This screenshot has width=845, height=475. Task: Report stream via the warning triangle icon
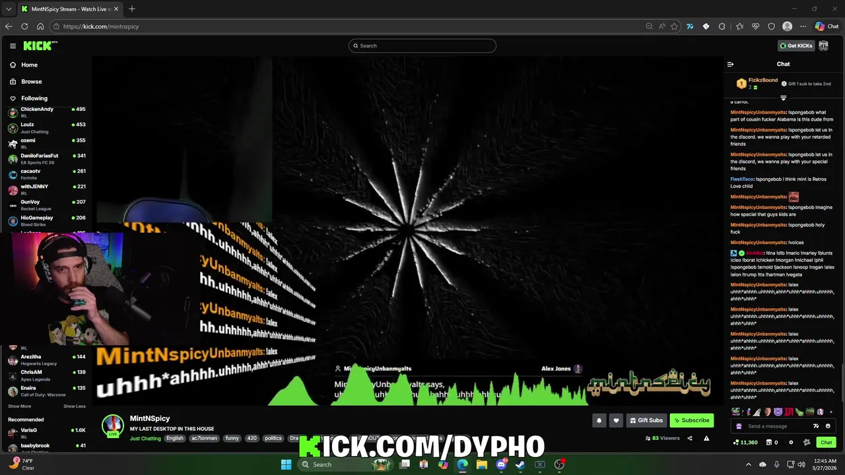coord(706,438)
